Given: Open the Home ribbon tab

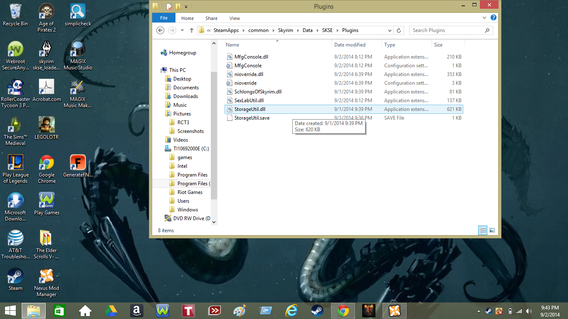Looking at the screenshot, I should [188, 18].
